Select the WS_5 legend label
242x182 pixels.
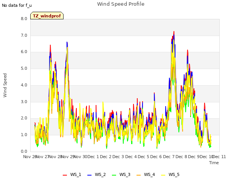174,174
